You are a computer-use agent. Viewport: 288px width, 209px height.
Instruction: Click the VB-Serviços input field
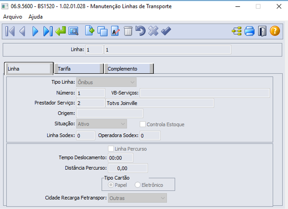coord(205,93)
